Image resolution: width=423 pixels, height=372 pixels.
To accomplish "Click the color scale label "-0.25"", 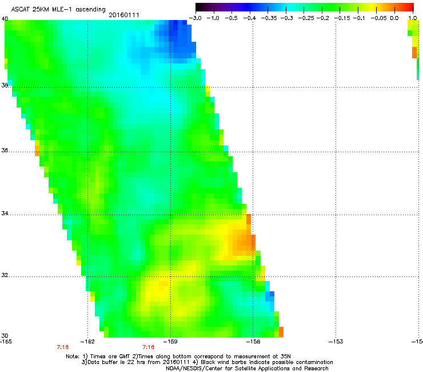I will pyautogui.click(x=306, y=18).
